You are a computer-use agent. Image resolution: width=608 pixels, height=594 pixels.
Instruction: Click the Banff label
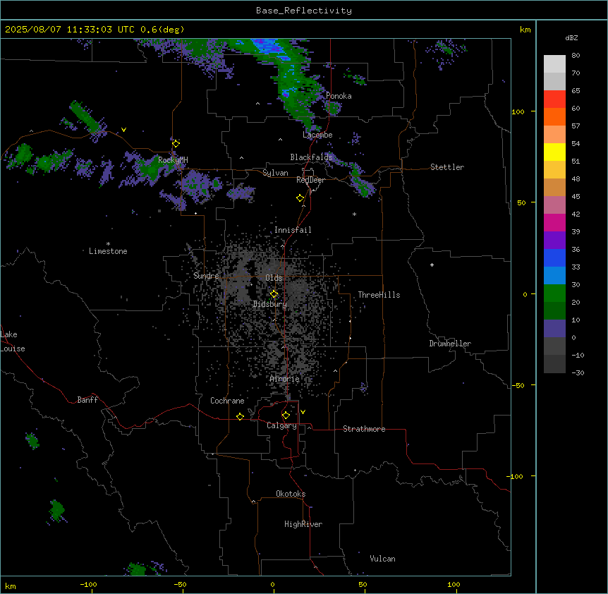tap(87, 400)
